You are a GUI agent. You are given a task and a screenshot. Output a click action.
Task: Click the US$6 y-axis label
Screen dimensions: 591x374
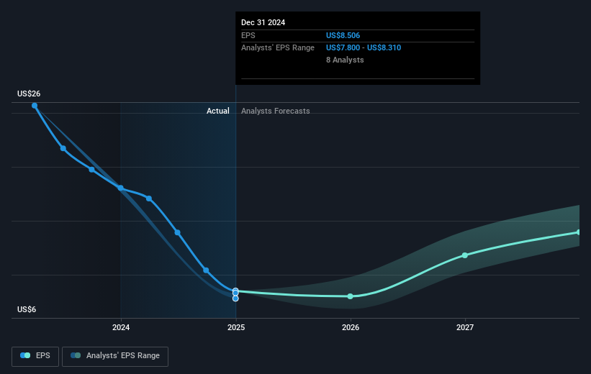(27, 309)
